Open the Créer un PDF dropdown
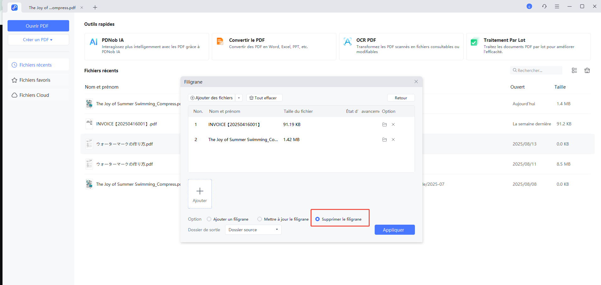 (38, 40)
